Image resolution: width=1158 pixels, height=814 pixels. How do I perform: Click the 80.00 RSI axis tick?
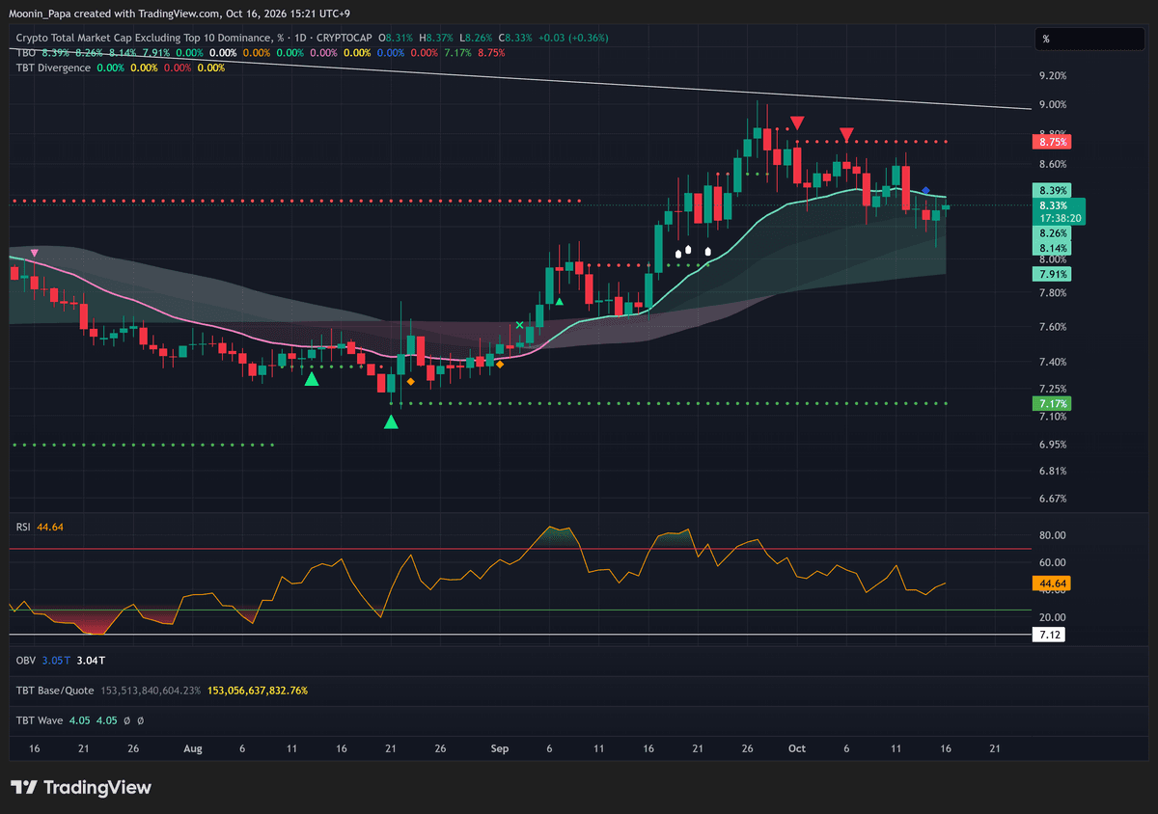[1052, 535]
